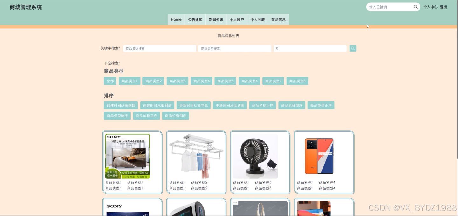Viewport: 458px width, 216px height.
Task: Sort by 更新时间从高到低
Action: coord(193,106)
